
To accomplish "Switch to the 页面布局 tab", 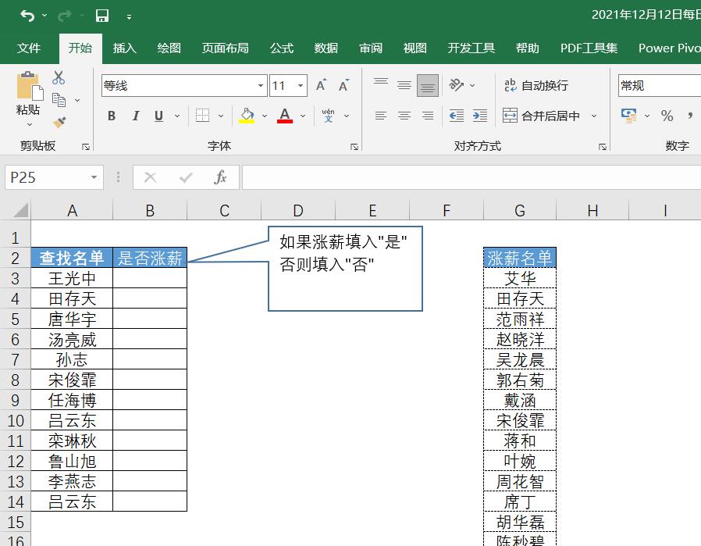I will [x=225, y=48].
